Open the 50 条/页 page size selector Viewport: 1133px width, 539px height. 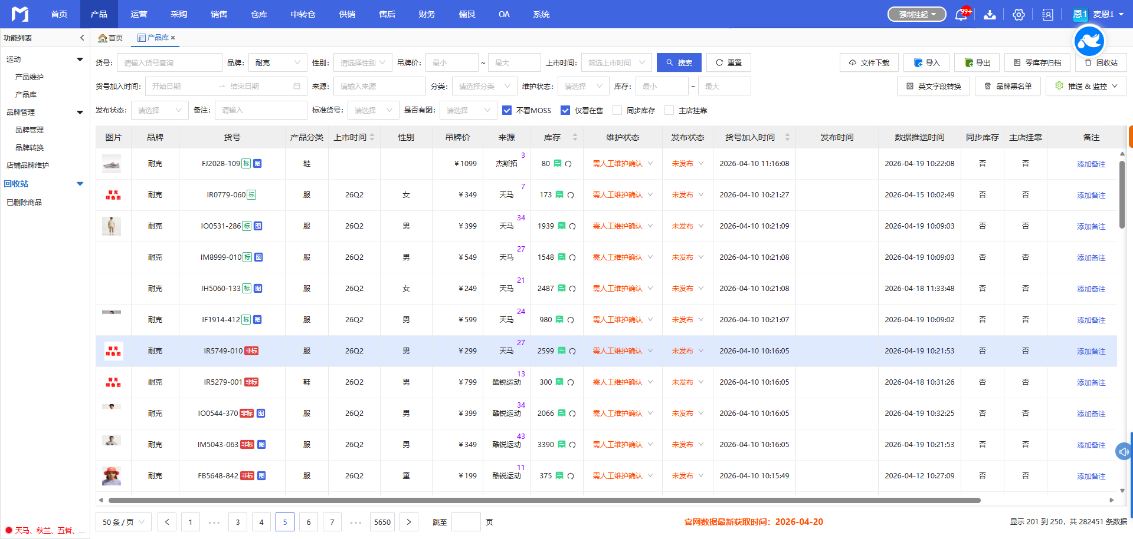pos(123,522)
